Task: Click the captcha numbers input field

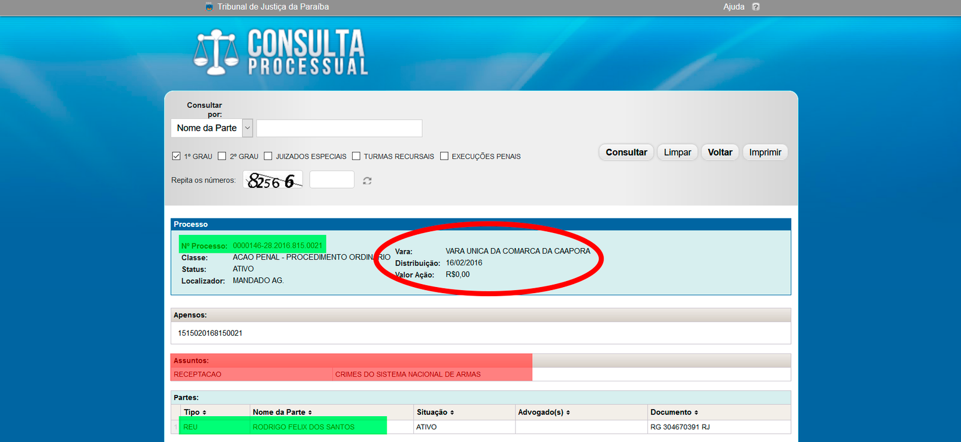Action: [332, 180]
